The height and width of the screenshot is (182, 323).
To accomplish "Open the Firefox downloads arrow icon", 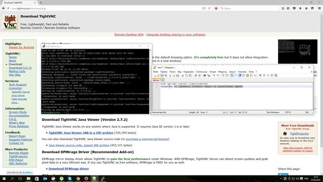I will [x=300, y=8].
